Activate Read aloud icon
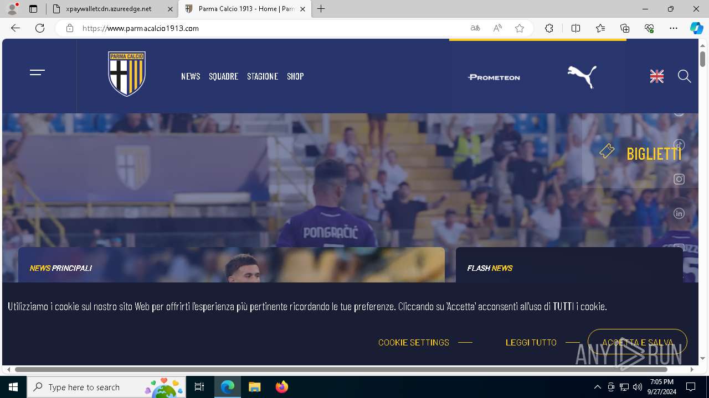 (497, 28)
